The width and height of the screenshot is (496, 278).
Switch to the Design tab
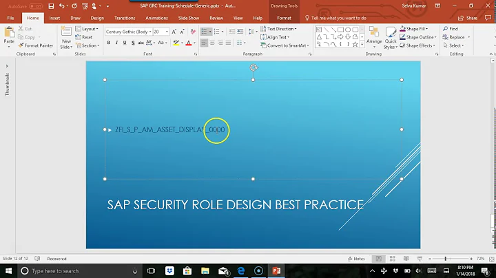97,18
